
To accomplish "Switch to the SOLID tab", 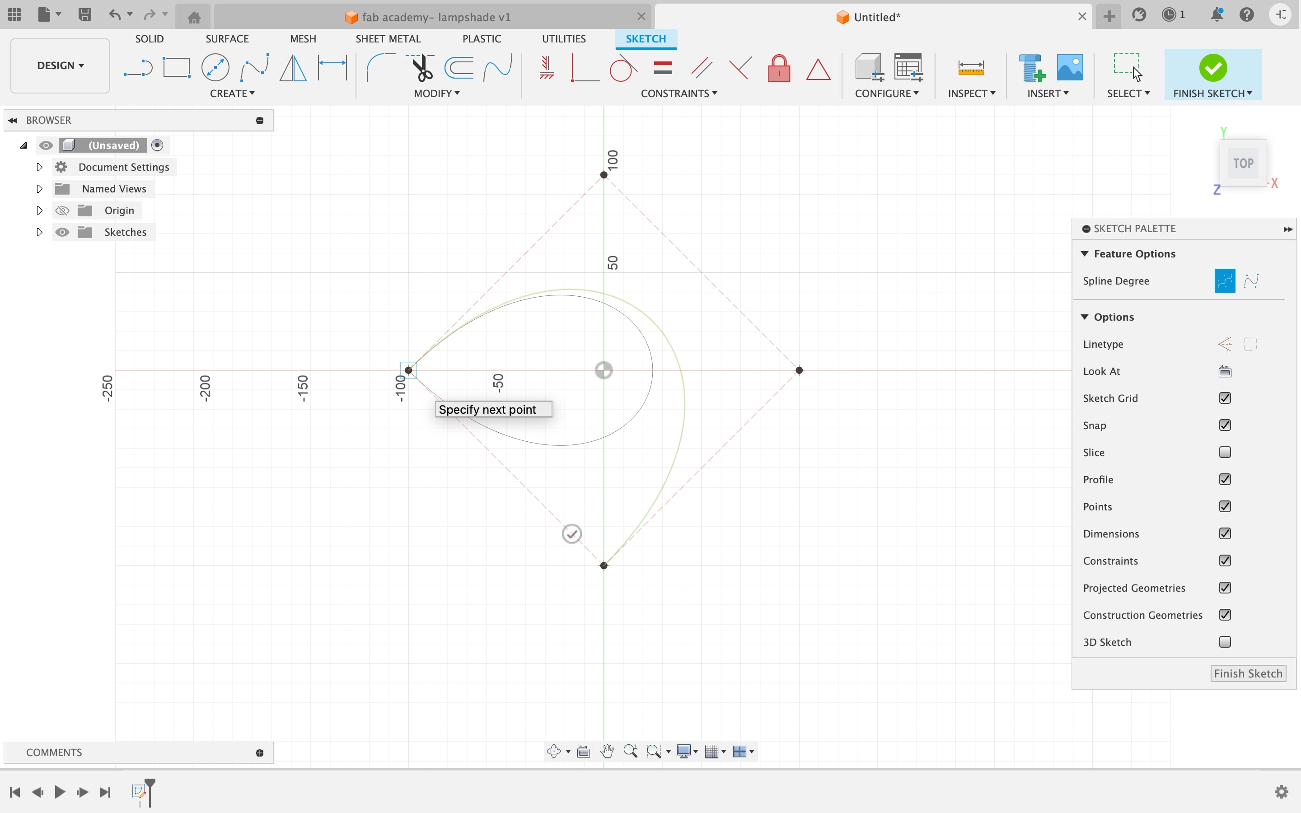I will pos(149,39).
